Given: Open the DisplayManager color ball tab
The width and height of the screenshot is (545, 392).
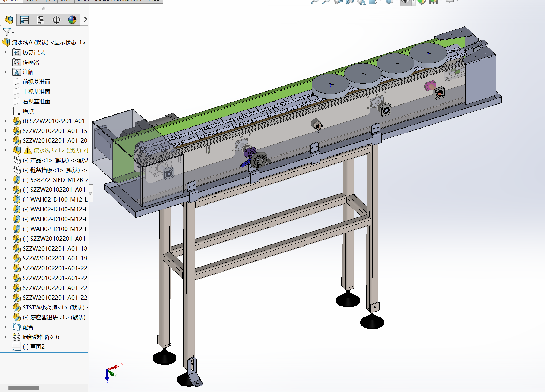Looking at the screenshot, I should point(72,20).
